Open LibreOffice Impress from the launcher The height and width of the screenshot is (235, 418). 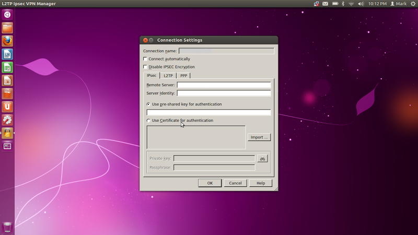click(x=7, y=80)
